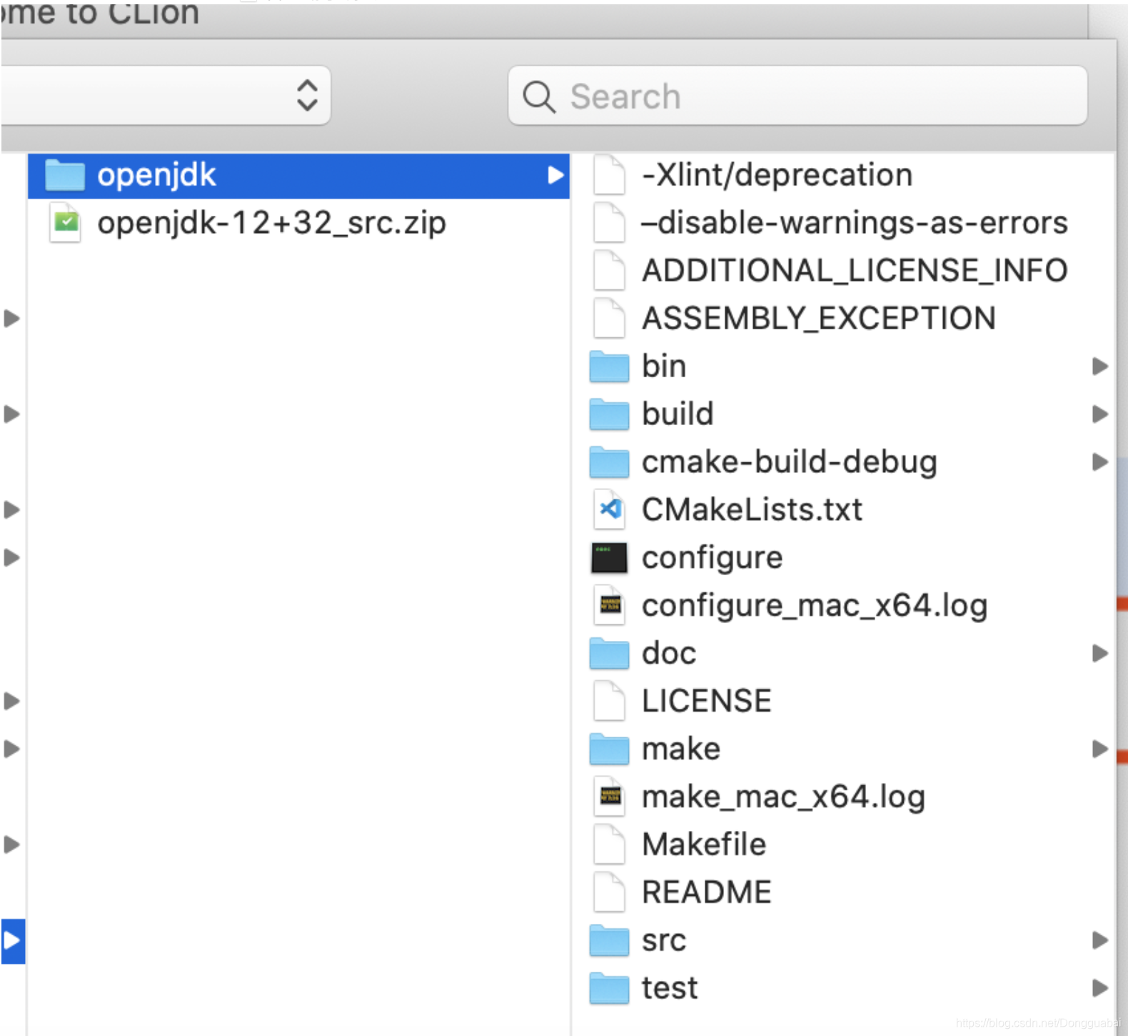Click the doc folder icon
Image resolution: width=1128 pixels, height=1036 pixels.
tap(610, 654)
